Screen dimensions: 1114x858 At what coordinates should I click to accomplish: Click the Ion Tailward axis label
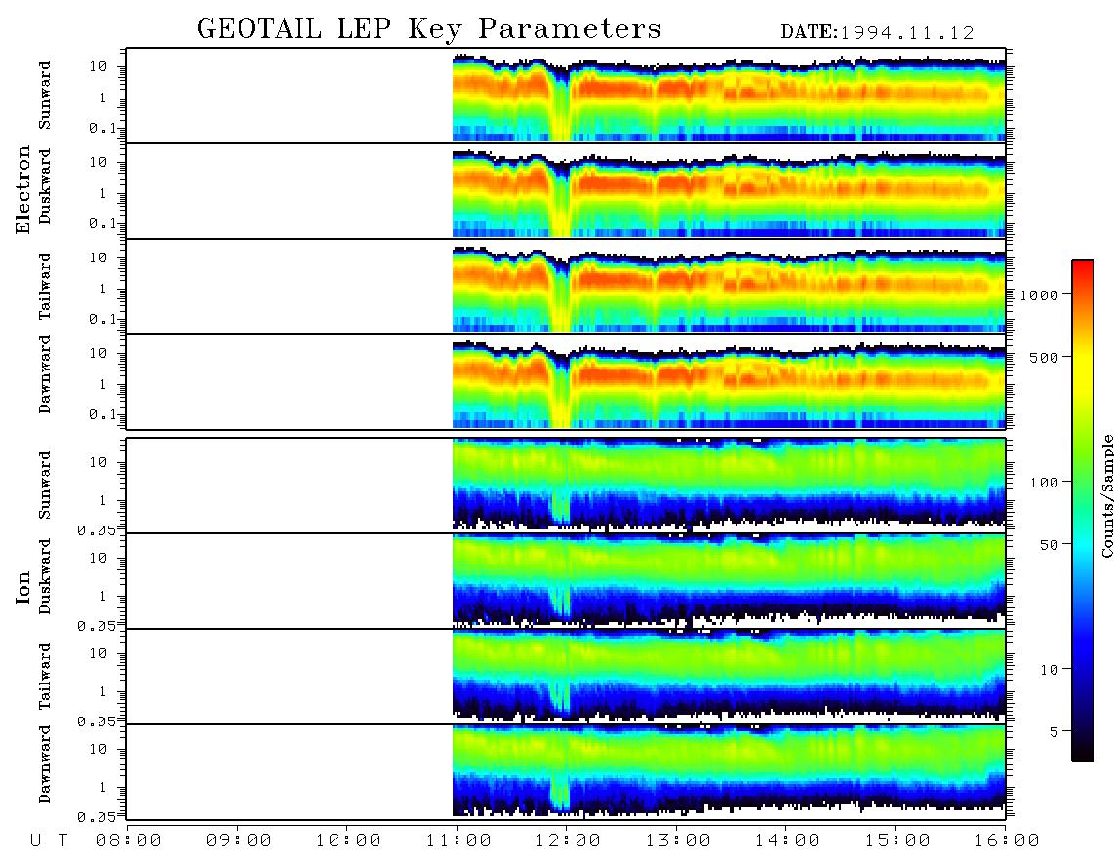click(44, 677)
